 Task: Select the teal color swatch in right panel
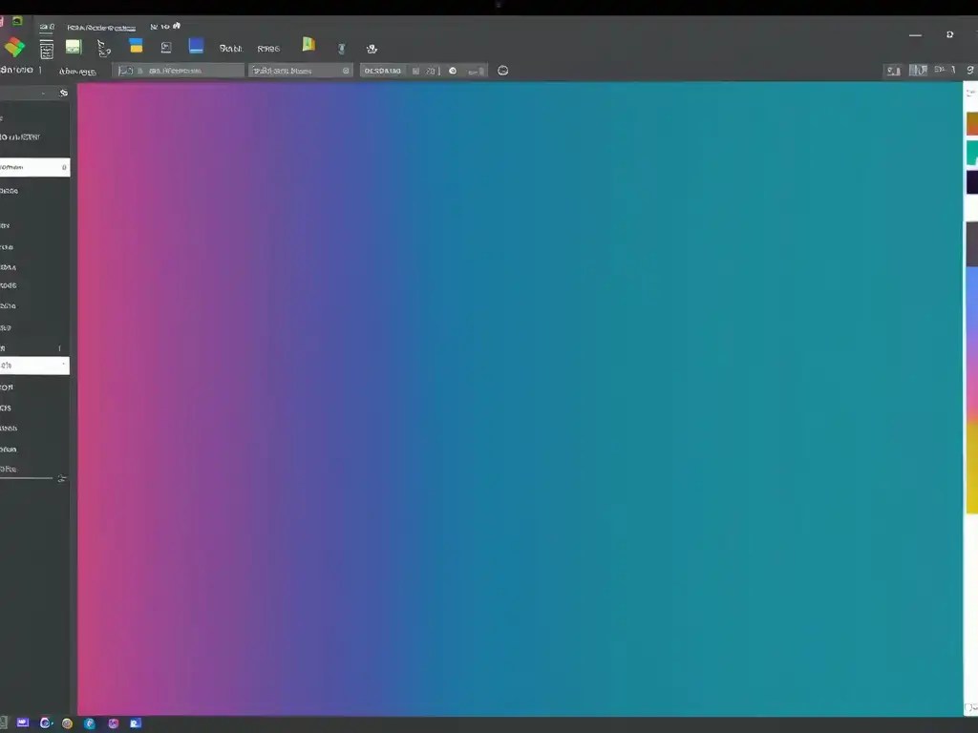click(x=972, y=153)
